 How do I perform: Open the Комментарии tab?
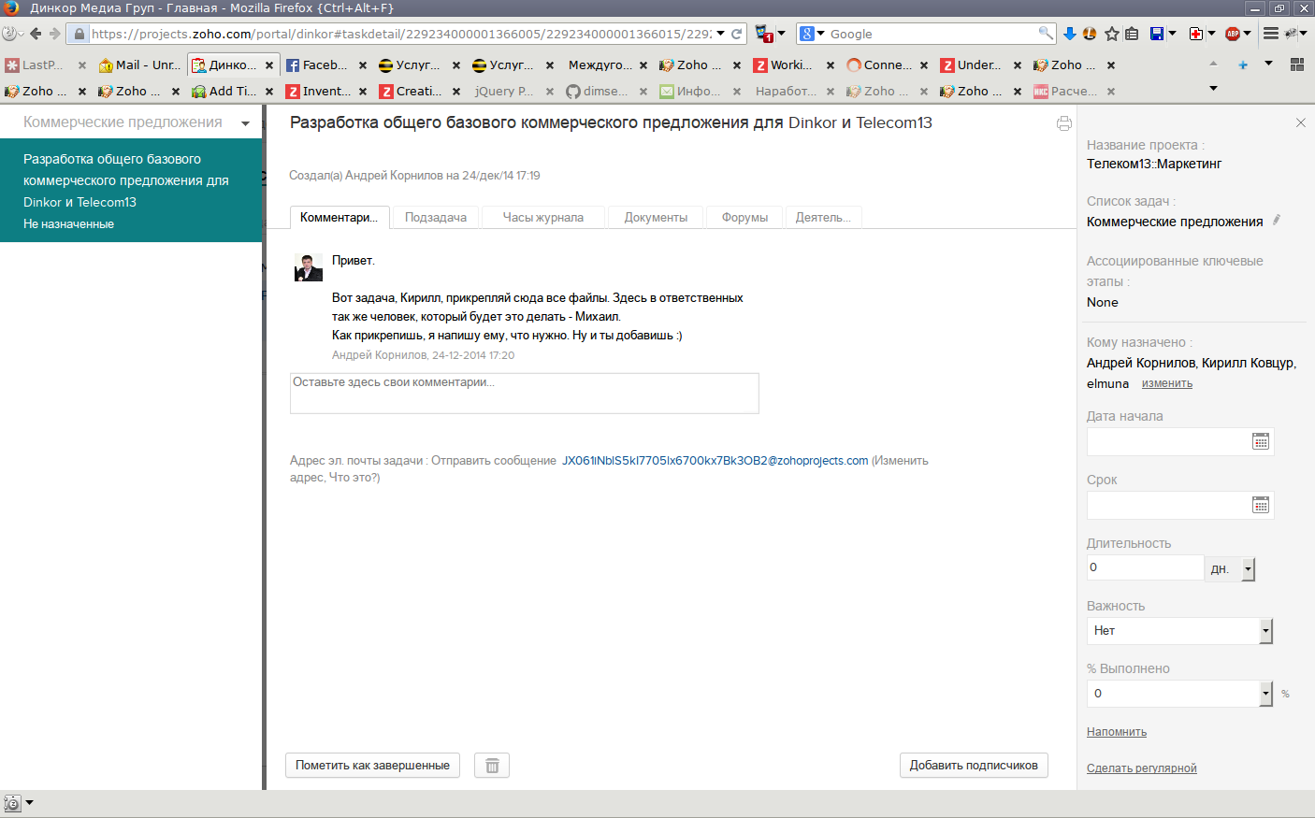339,217
